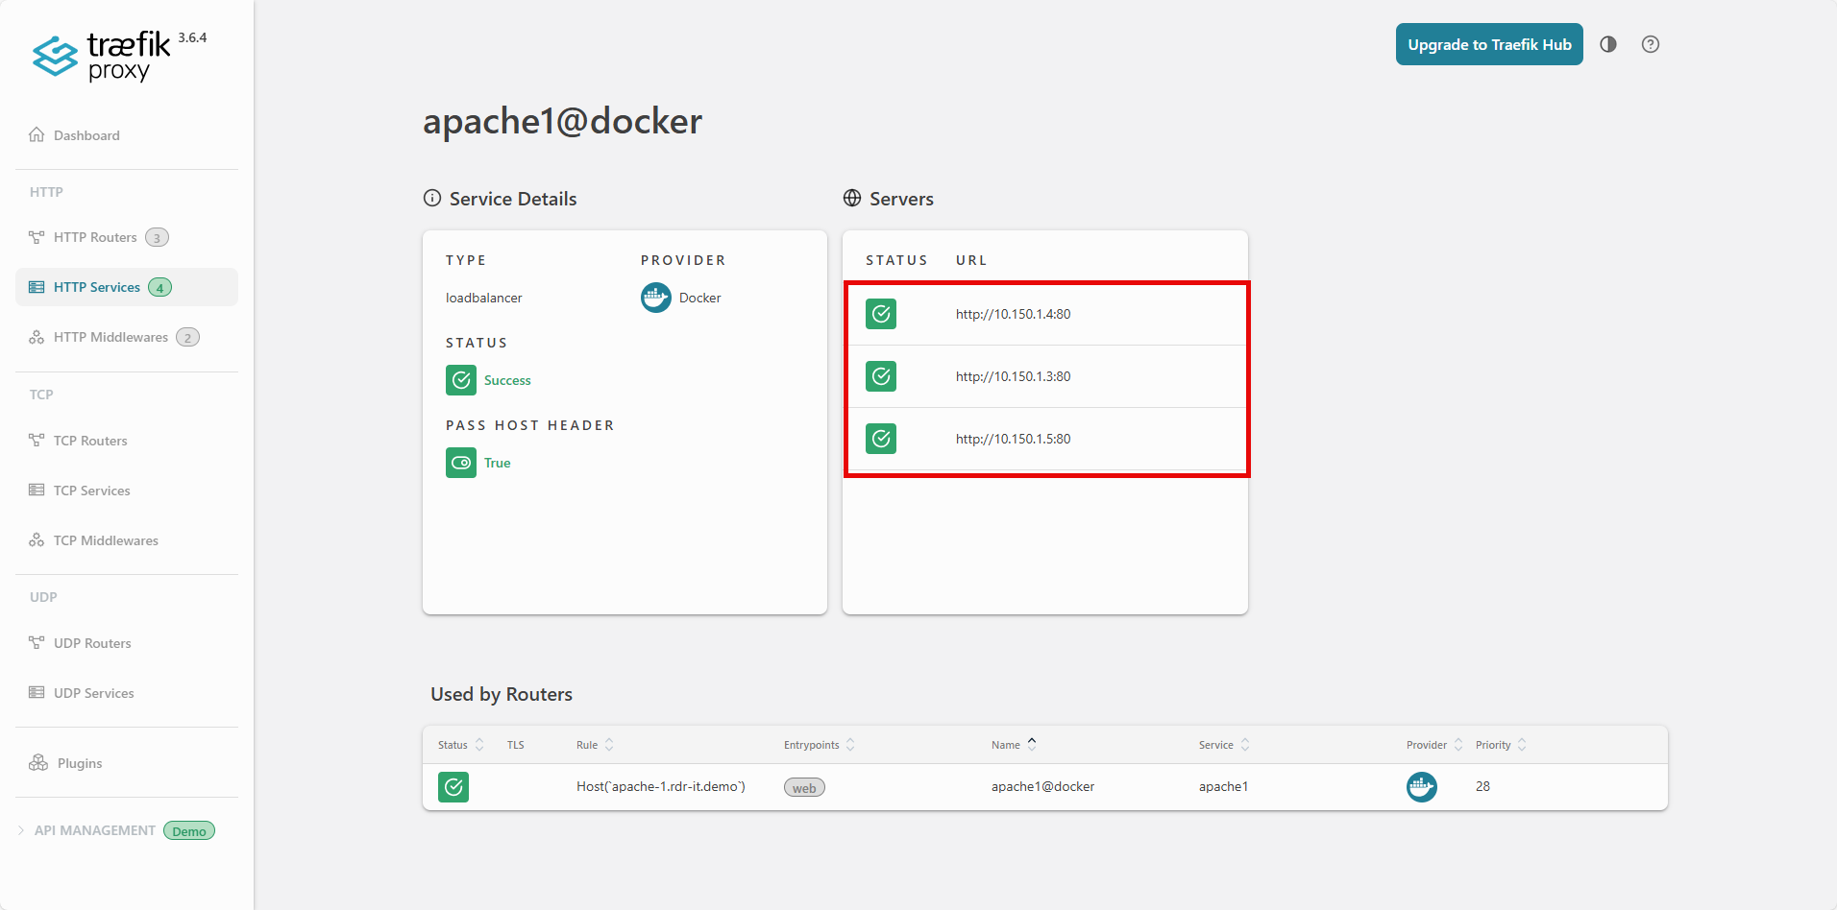This screenshot has height=910, width=1837.
Task: Open the apache1@docker router link
Action: (x=1042, y=787)
